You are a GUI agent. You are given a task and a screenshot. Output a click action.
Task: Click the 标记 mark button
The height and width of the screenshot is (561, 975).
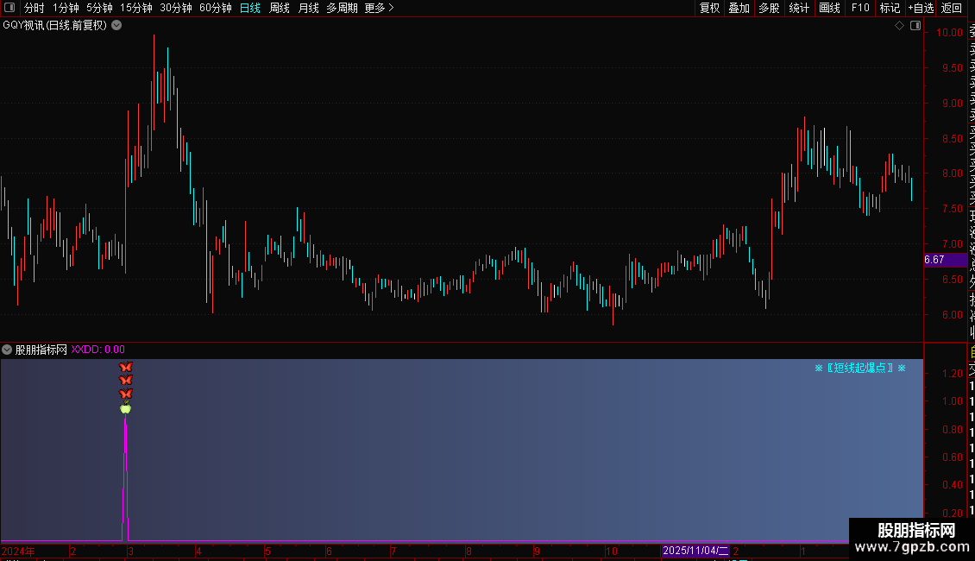pyautogui.click(x=890, y=8)
